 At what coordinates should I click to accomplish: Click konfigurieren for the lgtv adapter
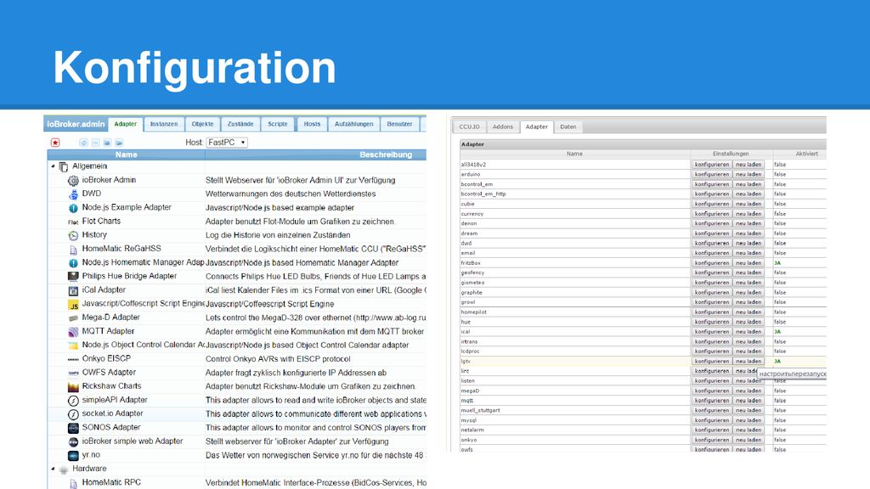tap(712, 362)
